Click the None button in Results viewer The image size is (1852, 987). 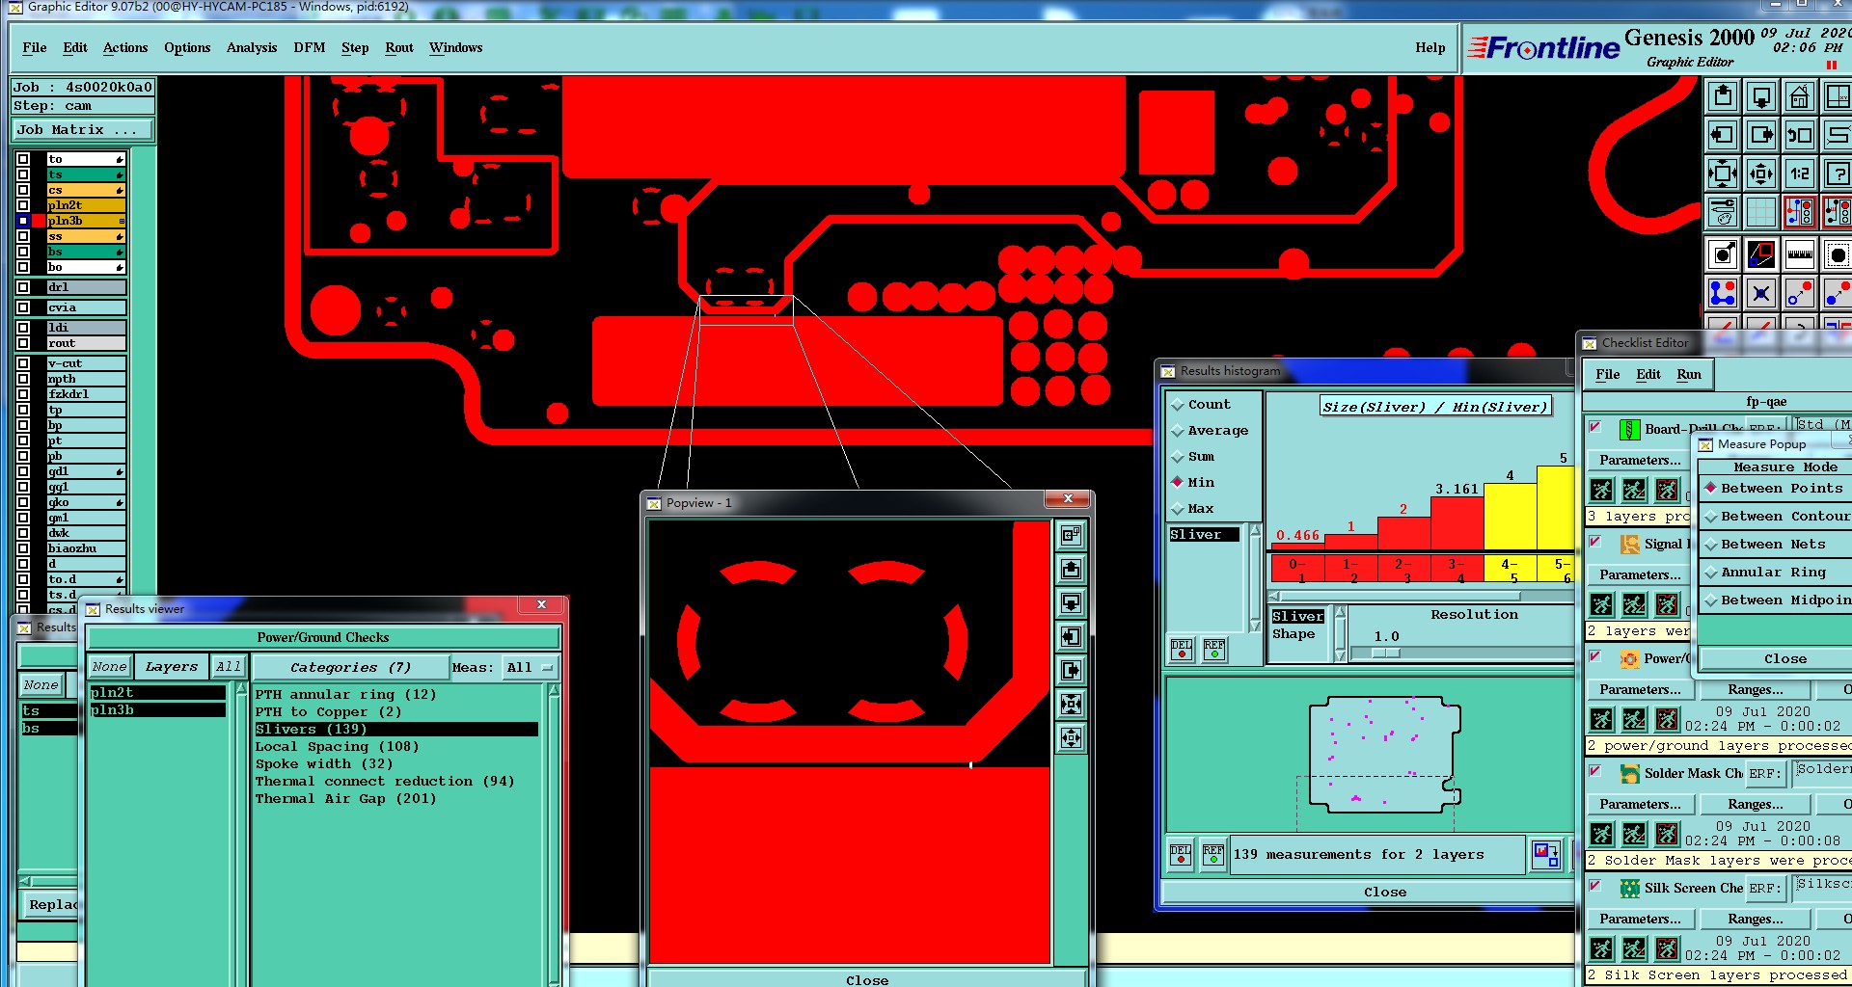109,667
